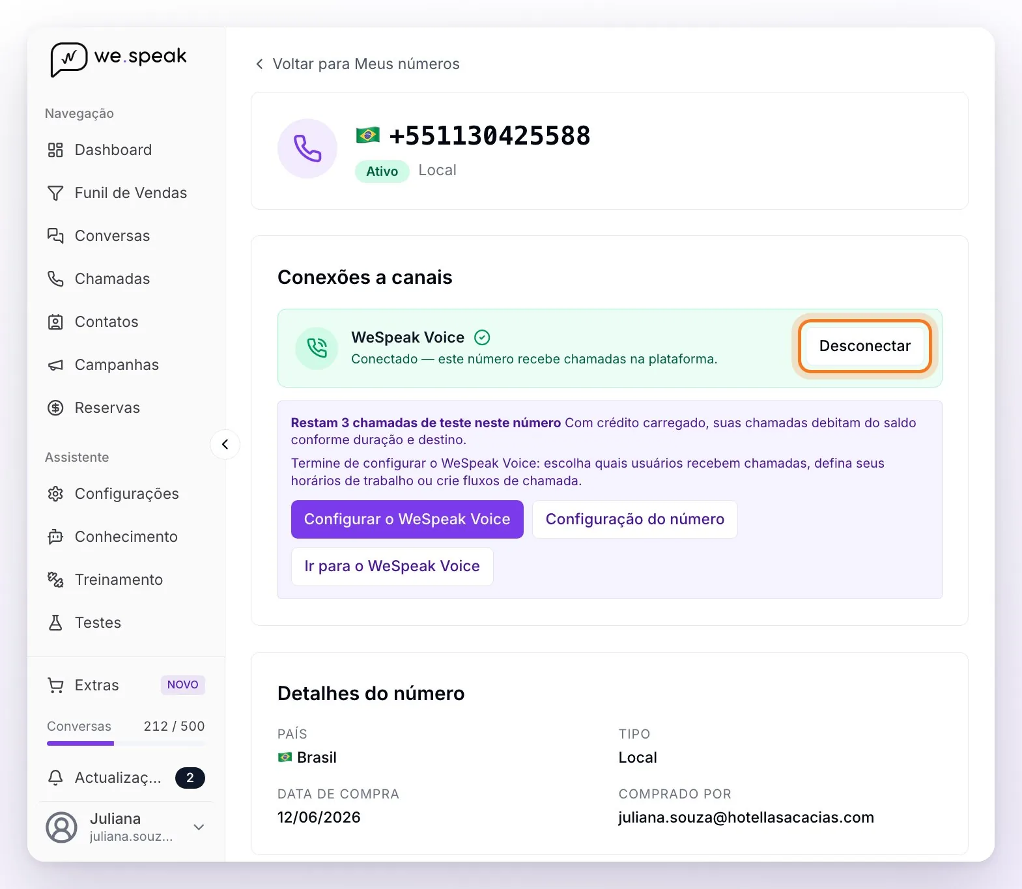The height and width of the screenshot is (889, 1022).
Task: Go back via Voltar para Meus números
Action: (358, 64)
